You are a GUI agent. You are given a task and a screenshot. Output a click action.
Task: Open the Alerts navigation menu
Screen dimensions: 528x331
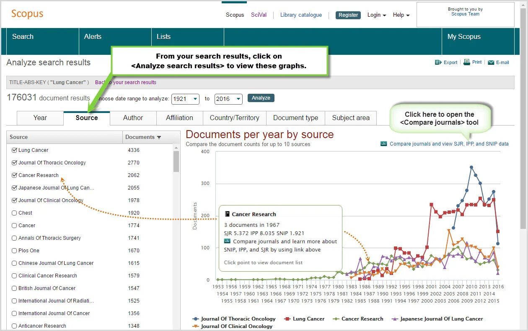[115, 41]
